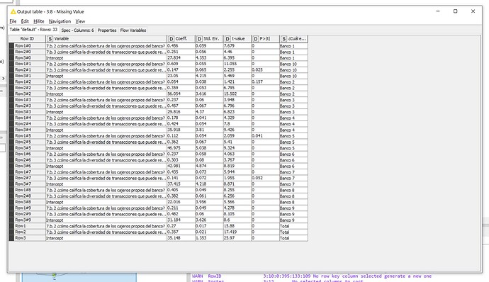Open the Navigation menu

coord(60,21)
